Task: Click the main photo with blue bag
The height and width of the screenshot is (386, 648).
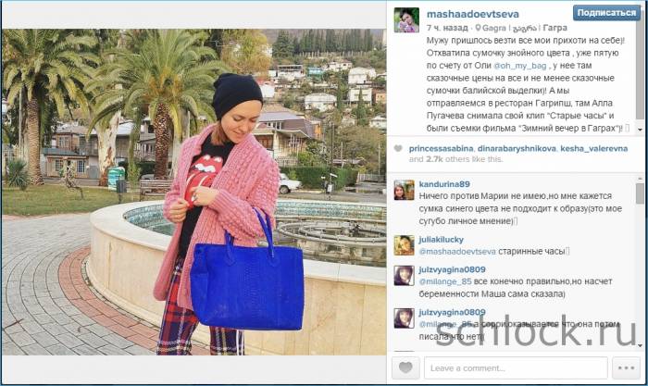Action: 193,192
